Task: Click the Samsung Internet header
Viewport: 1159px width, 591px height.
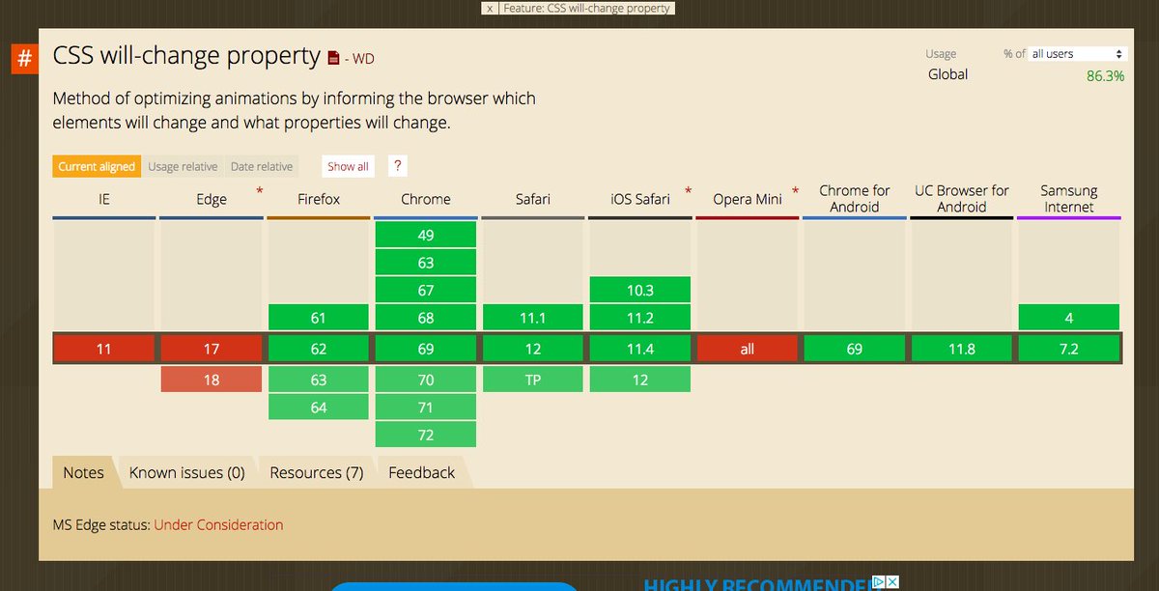Action: (x=1069, y=199)
